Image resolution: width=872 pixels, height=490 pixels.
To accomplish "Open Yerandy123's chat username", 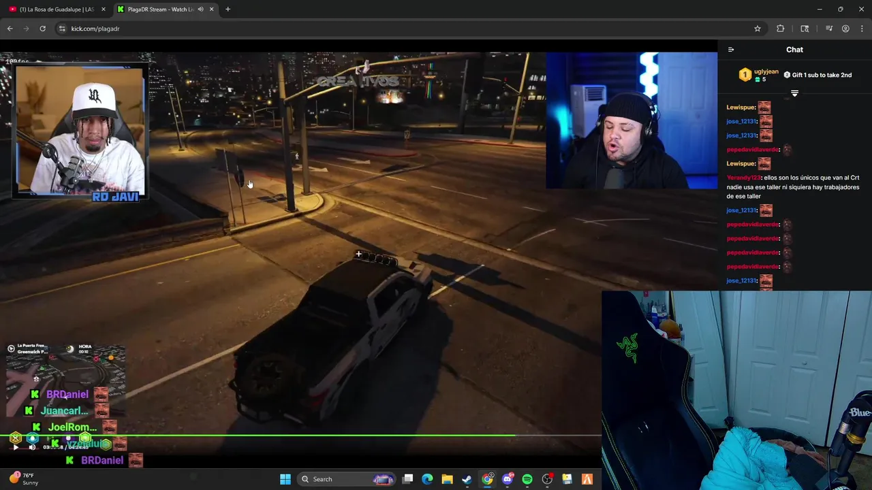I will pyautogui.click(x=744, y=178).
